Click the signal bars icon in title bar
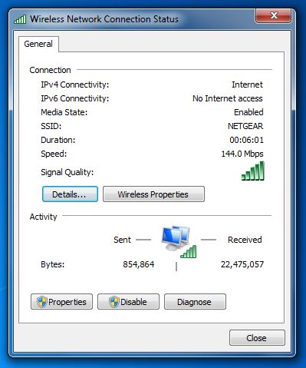 [20, 19]
